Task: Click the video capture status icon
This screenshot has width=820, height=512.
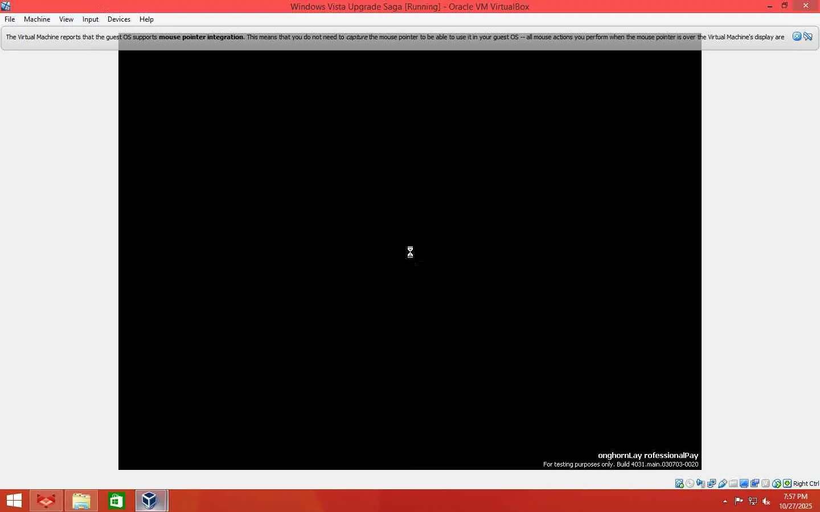Action: [x=755, y=484]
